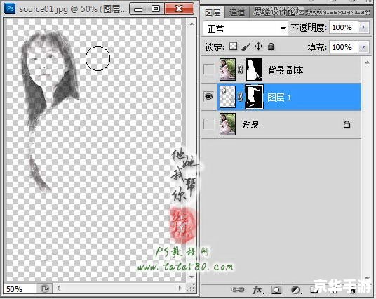Screen dimensions: 376x299
Task: Open the new adjustment layer icon
Action: coord(296,290)
